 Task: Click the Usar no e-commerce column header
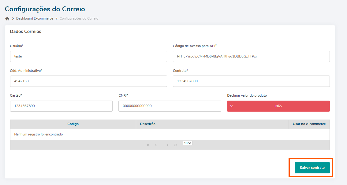point(309,124)
